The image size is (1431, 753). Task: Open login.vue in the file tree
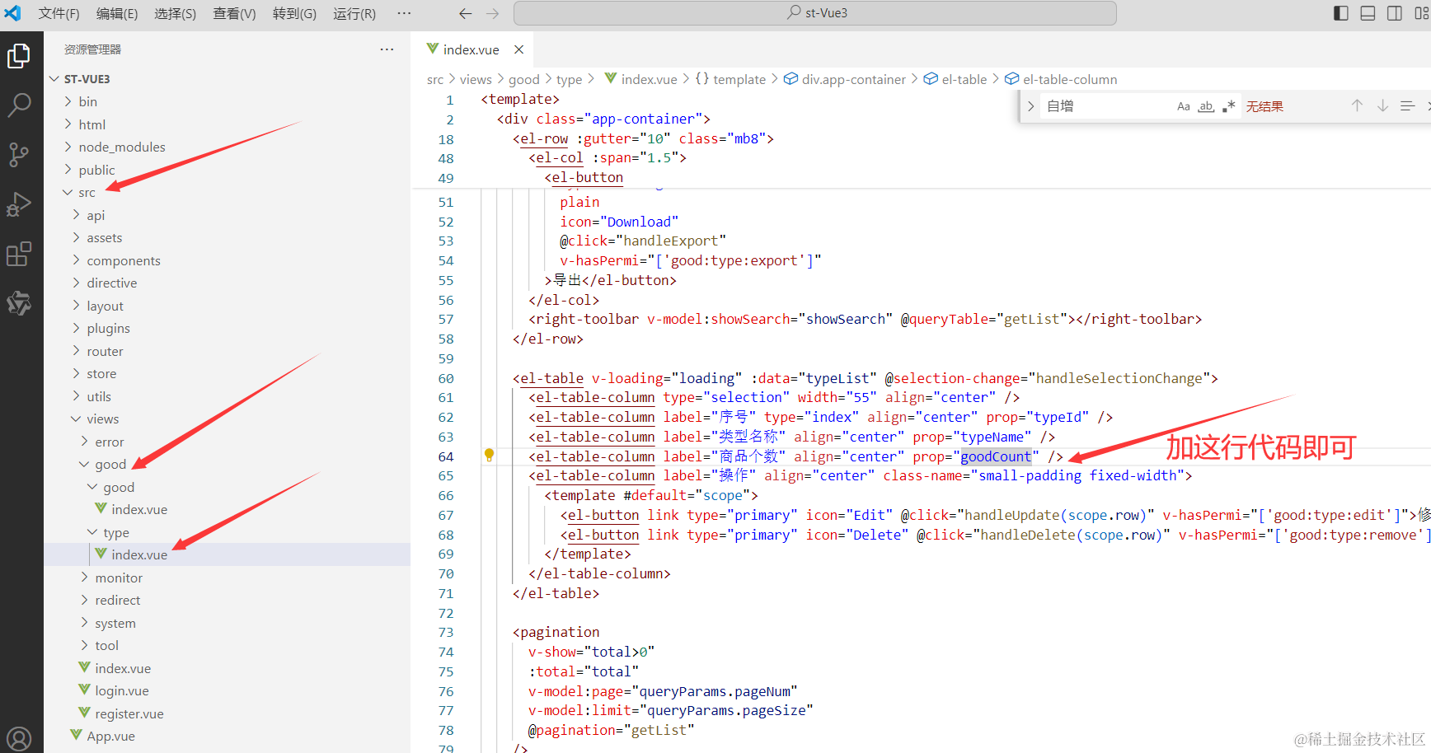point(121,690)
